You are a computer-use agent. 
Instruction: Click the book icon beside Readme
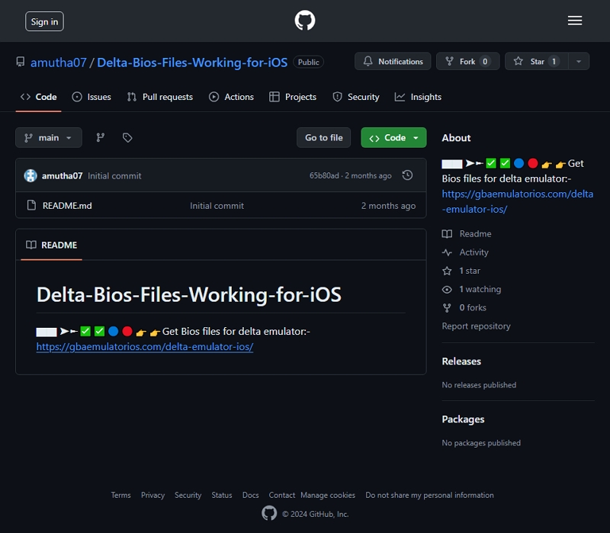coord(447,234)
